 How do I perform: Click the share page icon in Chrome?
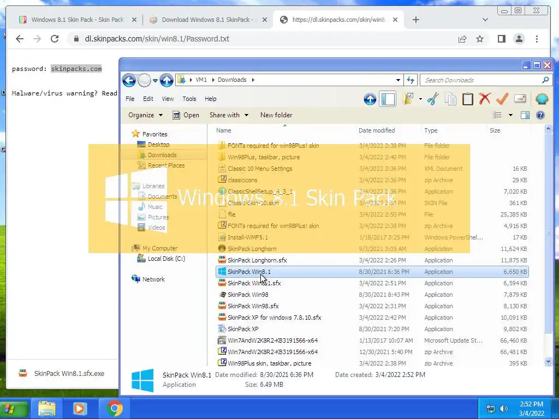pos(462,39)
